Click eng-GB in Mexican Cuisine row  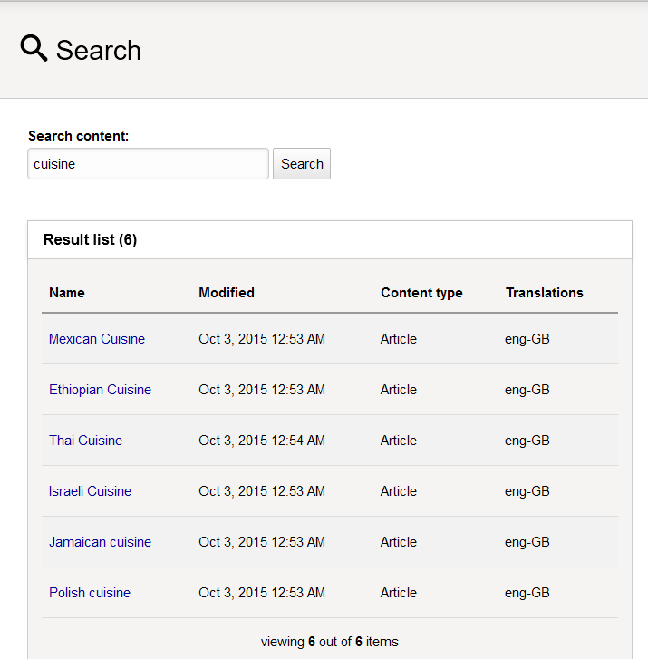[527, 339]
